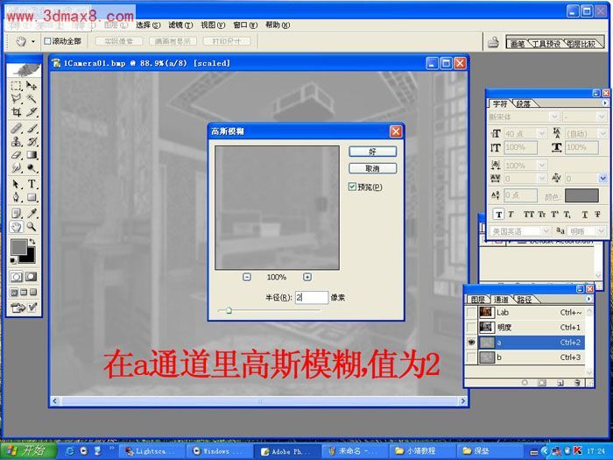Select the Rectangle shape tool
The height and width of the screenshot is (460, 613).
pos(32,197)
